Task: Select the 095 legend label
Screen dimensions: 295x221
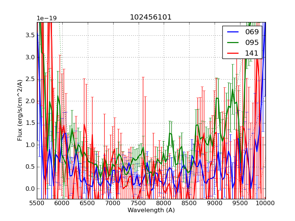Action: tap(252, 42)
